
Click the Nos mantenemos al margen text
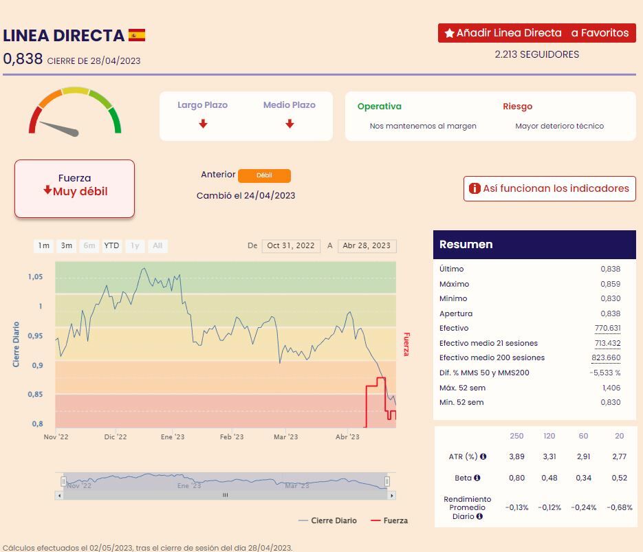(x=423, y=126)
